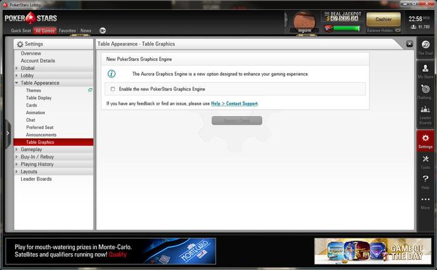Screen dimensions: 437x270
Task: Click the info icon beside Aurora text
Action: click(112, 74)
